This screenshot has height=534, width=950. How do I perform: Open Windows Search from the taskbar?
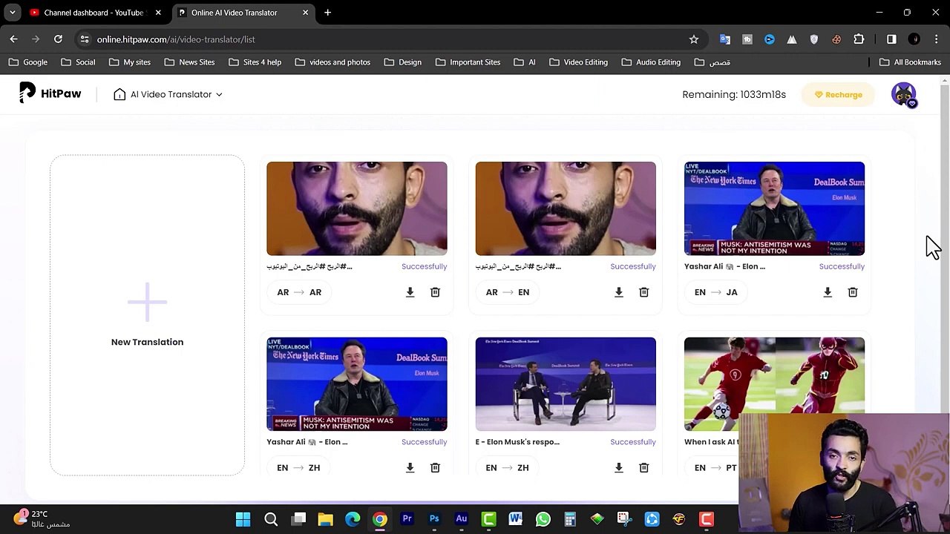pos(271,519)
